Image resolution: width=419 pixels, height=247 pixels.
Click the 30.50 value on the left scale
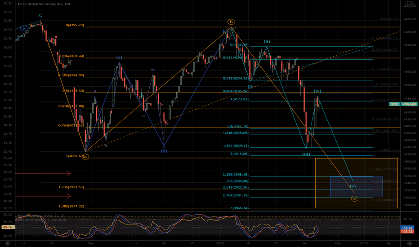(x=8, y=4)
